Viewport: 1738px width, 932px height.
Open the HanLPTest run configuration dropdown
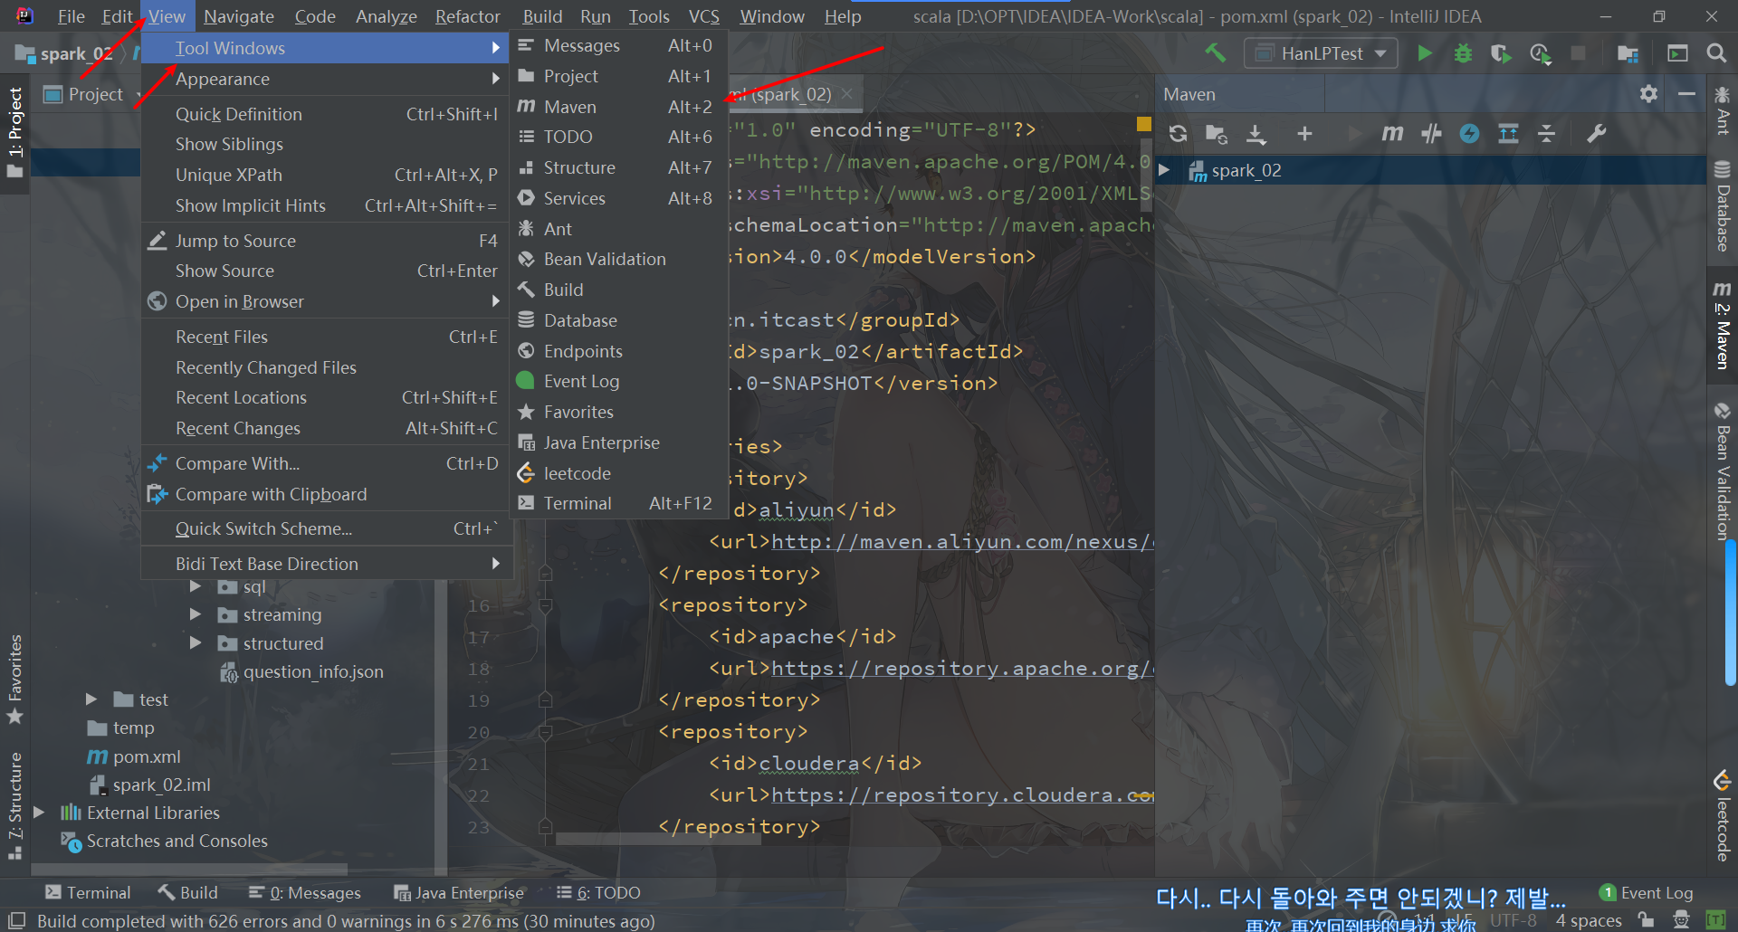(1322, 53)
